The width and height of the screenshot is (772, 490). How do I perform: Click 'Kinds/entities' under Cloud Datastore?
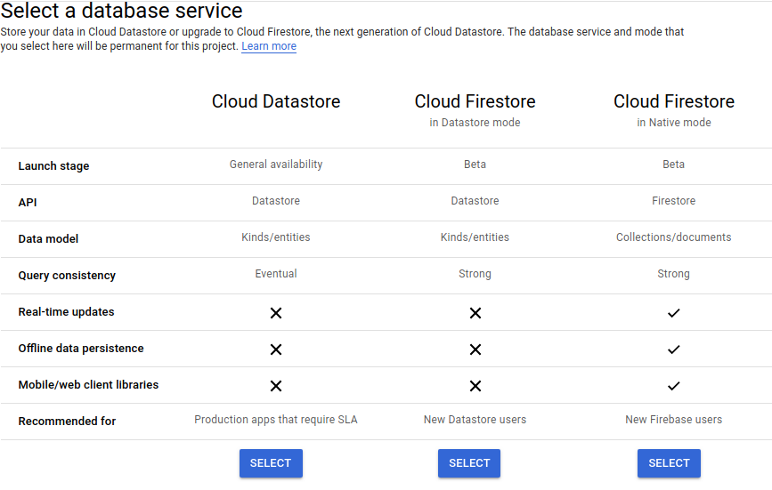[x=276, y=237]
